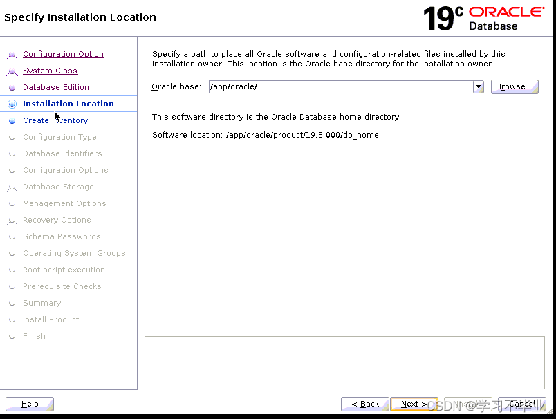Click Back to return to Database Edition
Screen dimensions: 556x419
[364, 404]
